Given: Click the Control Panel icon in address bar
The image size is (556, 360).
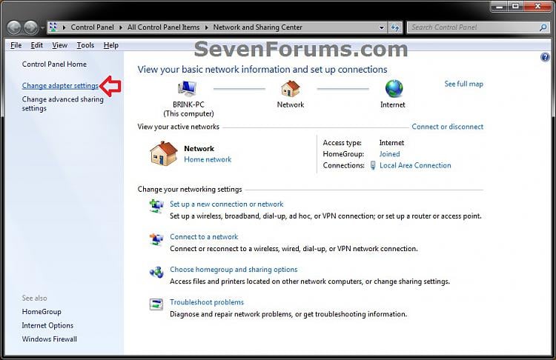Looking at the screenshot, I should click(53, 27).
